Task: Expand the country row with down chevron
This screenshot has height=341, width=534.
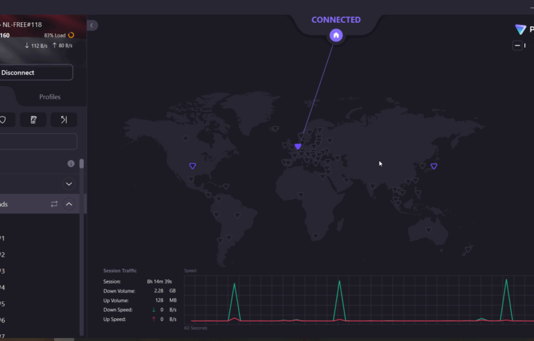Action: coord(69,184)
